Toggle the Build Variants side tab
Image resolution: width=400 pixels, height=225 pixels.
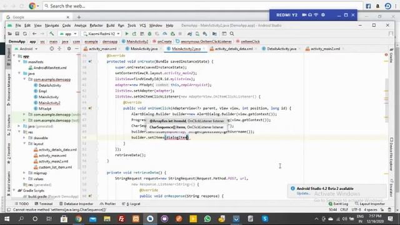coord(9,183)
